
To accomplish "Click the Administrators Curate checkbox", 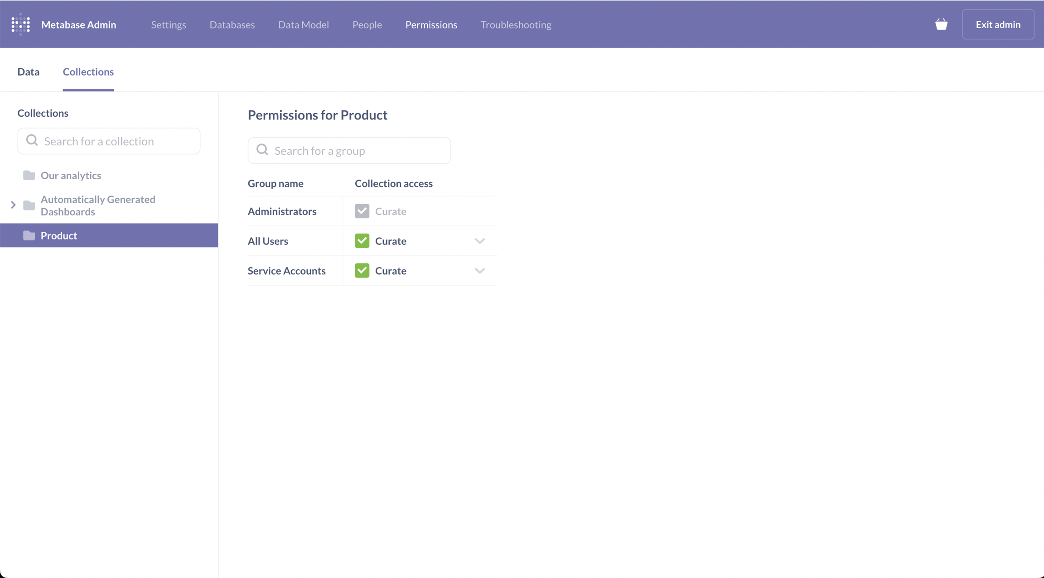I will pyautogui.click(x=362, y=211).
